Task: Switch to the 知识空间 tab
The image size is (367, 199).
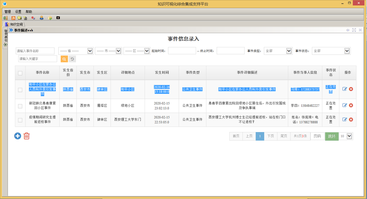Action: 14,24
